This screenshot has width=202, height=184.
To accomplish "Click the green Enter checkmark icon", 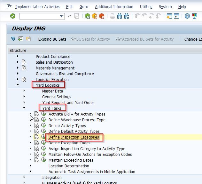I will (13, 16).
